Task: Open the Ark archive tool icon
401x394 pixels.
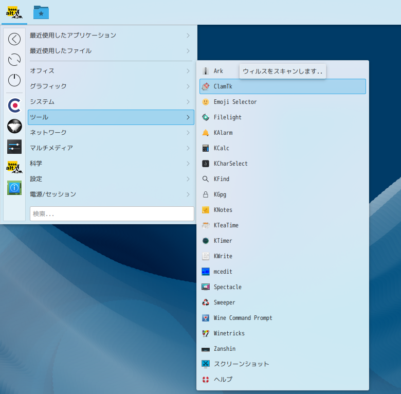Action: pos(206,71)
